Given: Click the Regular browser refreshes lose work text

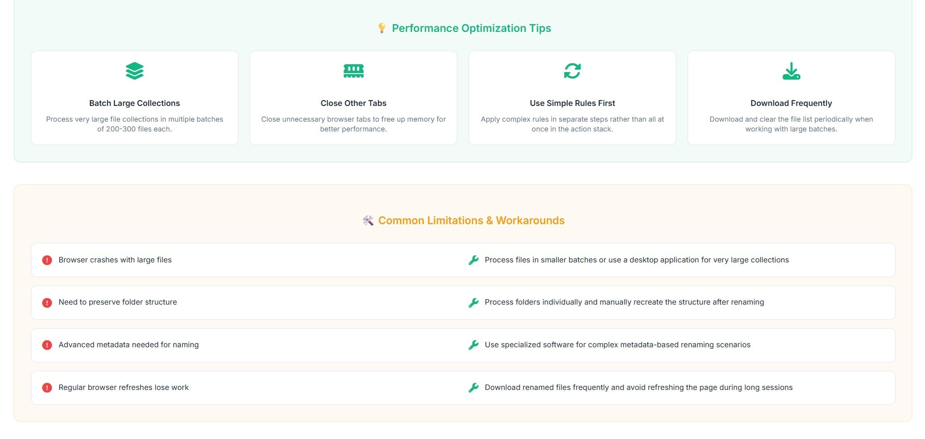Looking at the screenshot, I should coord(124,387).
